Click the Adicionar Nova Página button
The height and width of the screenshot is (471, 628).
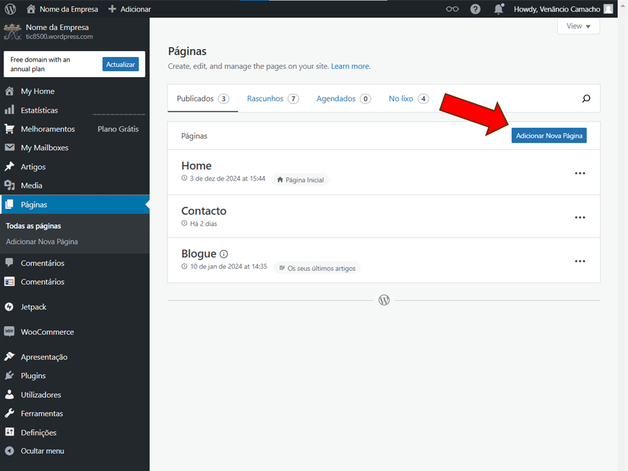click(x=549, y=135)
